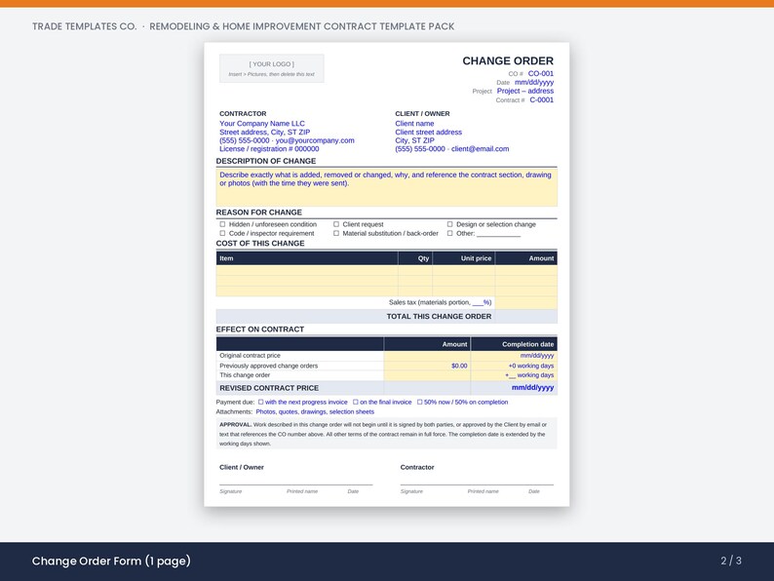
Task: Click the yellow Description of Change field
Action: 386,187
